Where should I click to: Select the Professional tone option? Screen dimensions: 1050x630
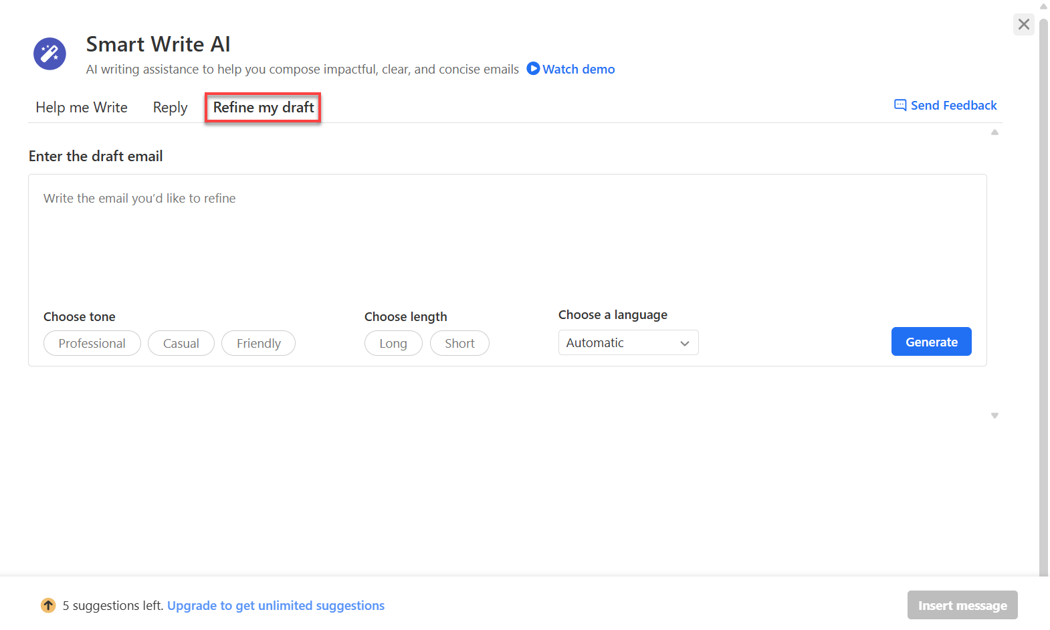[x=92, y=343]
